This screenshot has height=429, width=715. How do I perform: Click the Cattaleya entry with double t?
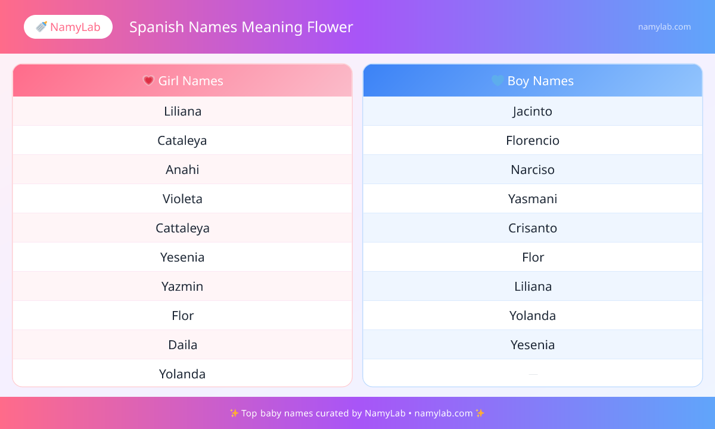point(182,228)
